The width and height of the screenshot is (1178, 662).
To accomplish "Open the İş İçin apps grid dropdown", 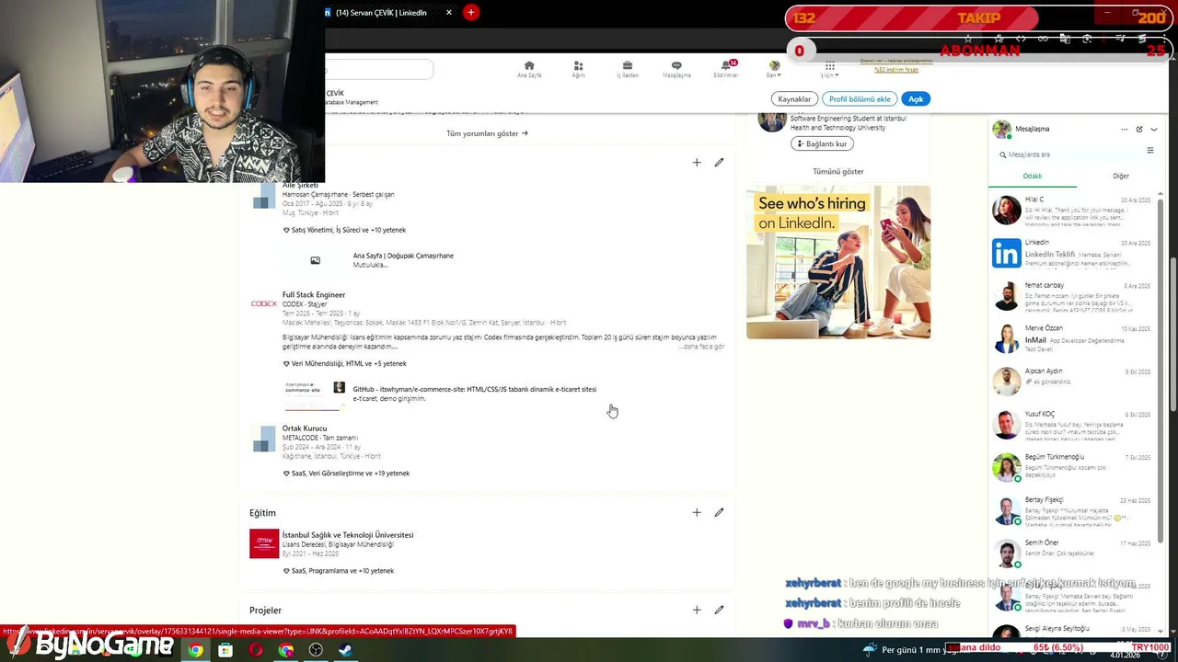I will tap(829, 69).
